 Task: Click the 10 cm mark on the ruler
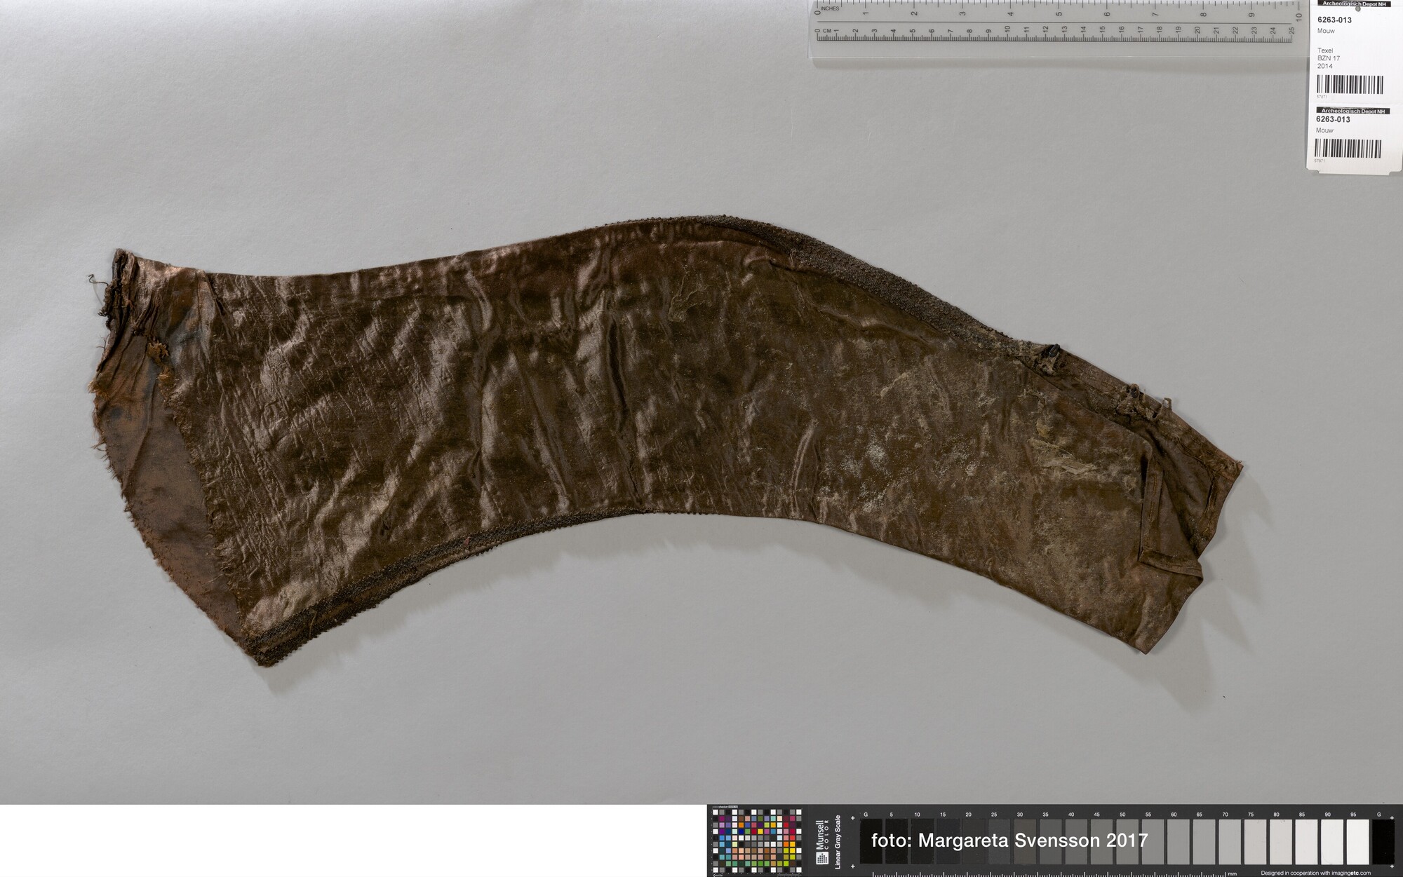point(1007,31)
